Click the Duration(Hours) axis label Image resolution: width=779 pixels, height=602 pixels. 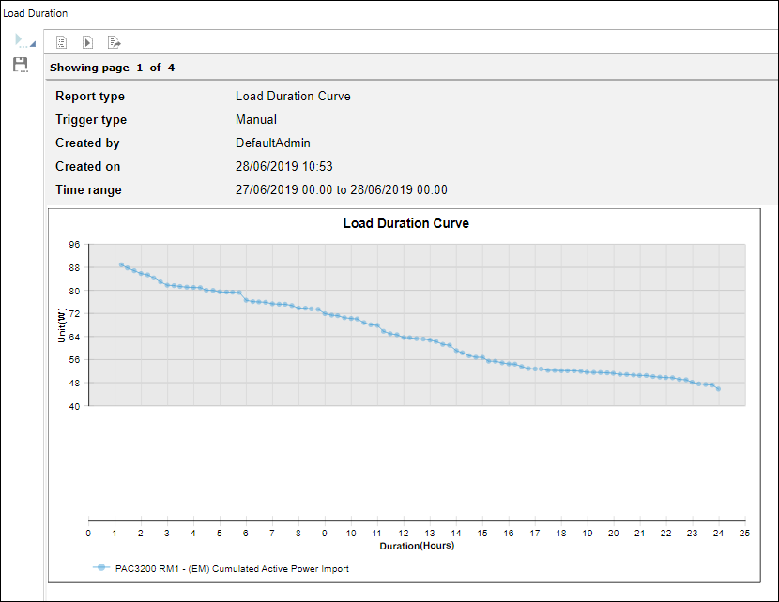click(x=417, y=546)
